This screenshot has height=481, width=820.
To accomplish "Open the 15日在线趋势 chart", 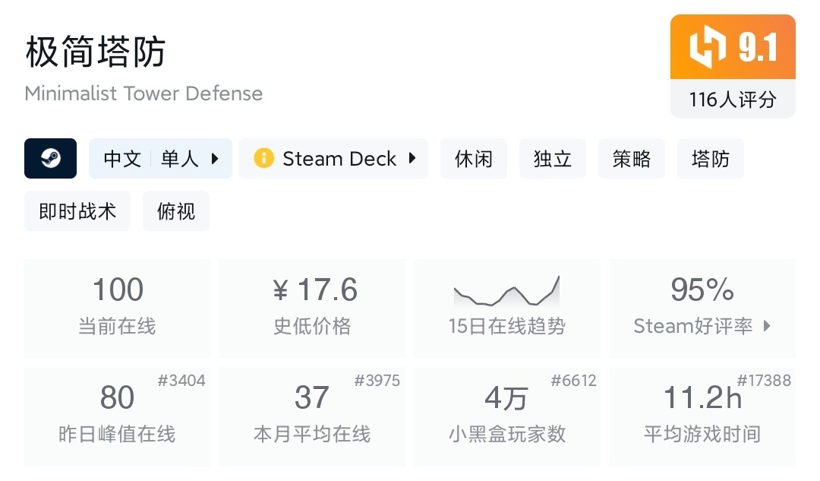I will click(x=506, y=309).
